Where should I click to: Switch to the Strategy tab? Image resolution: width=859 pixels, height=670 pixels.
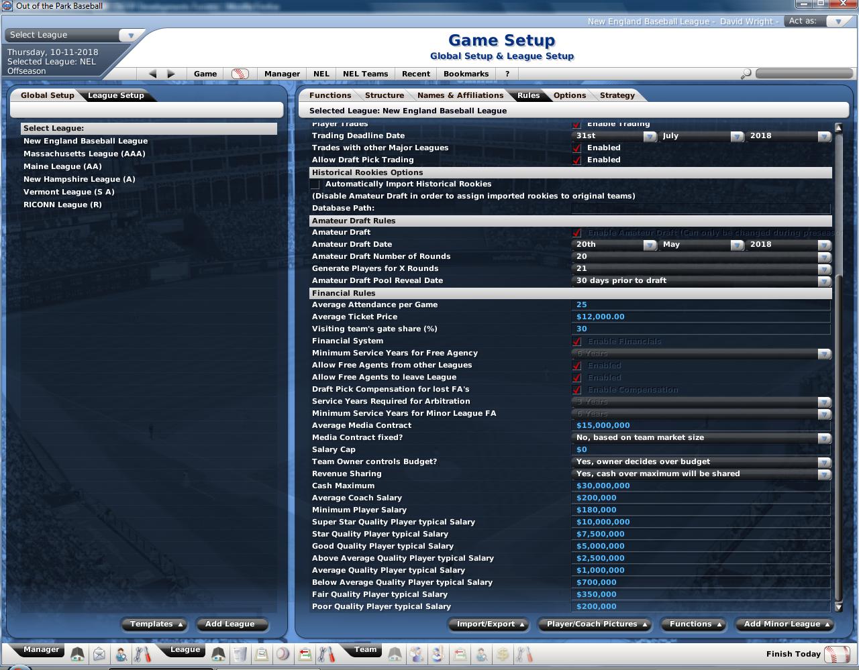pyautogui.click(x=617, y=95)
